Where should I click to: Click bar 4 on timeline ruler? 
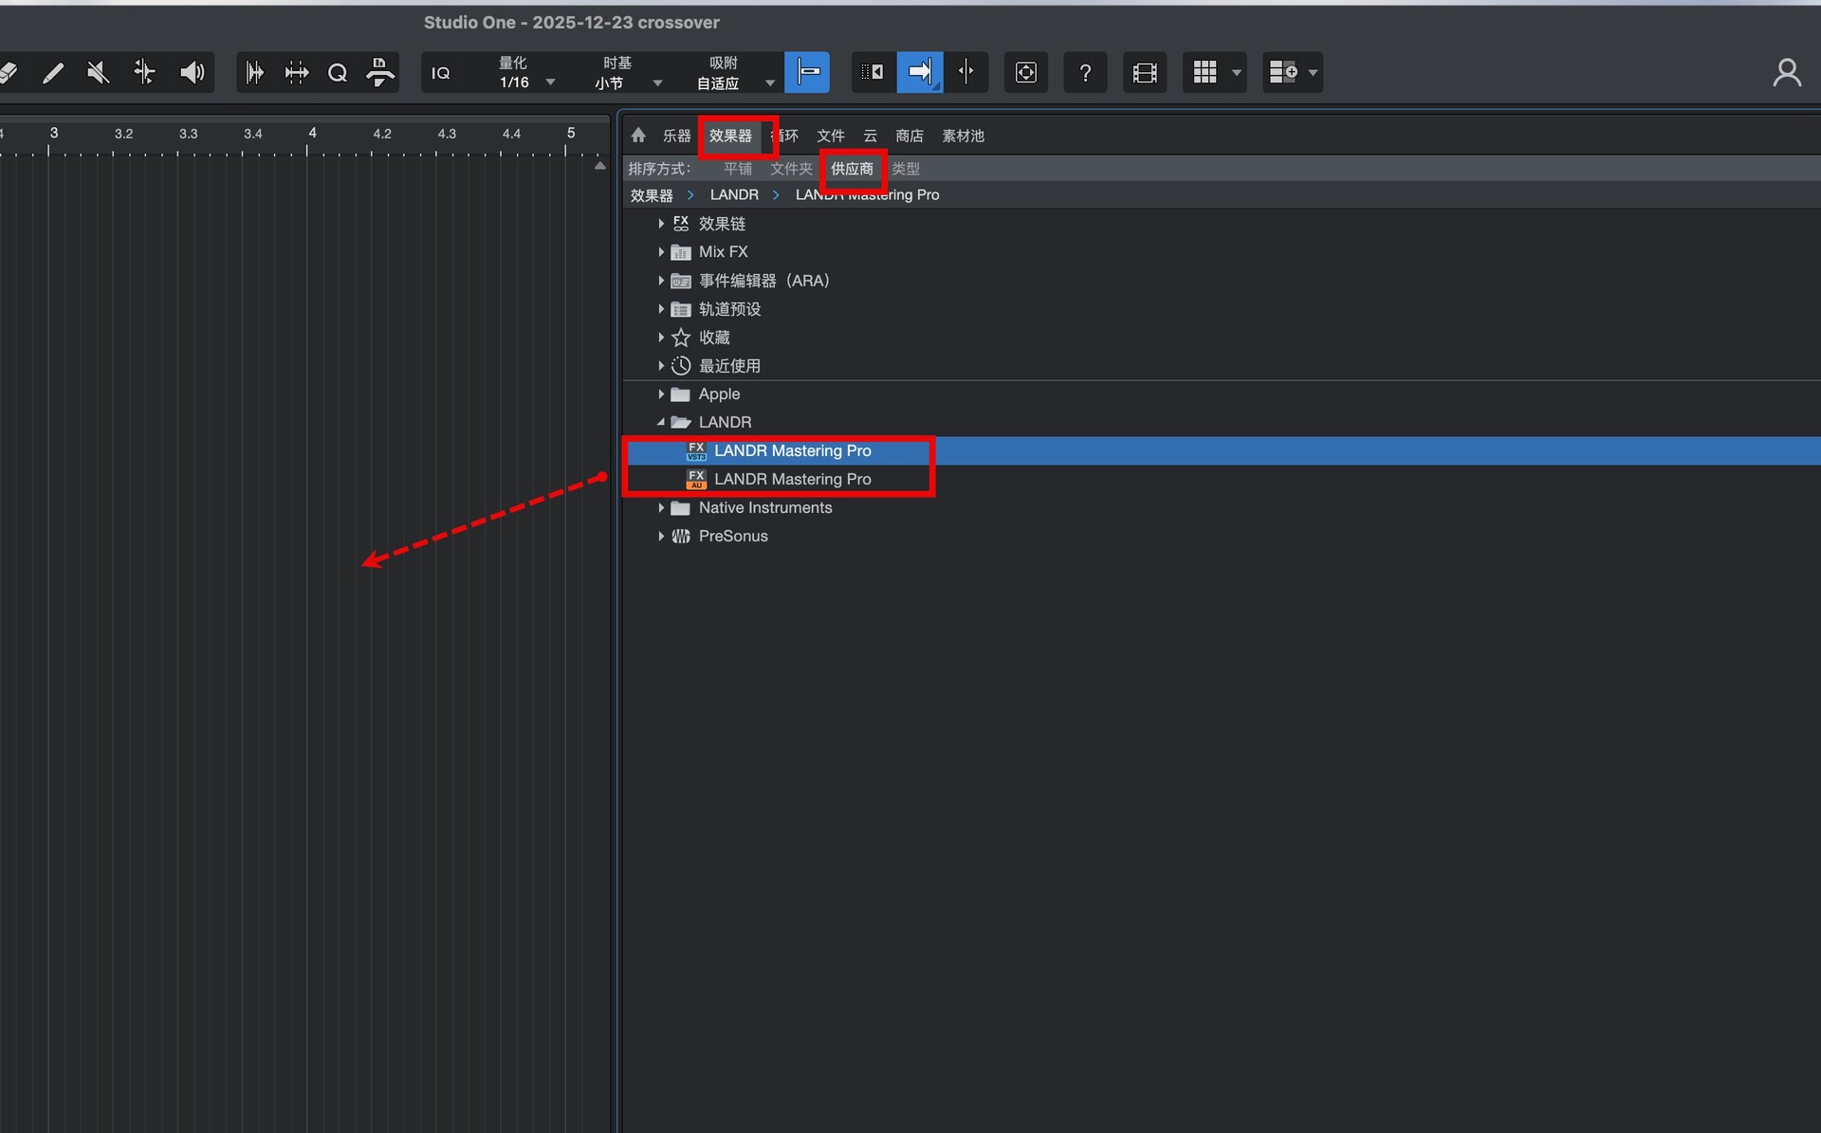311,134
